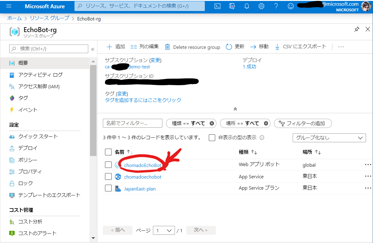
Task: Collapse the left menu with double chevron
Action: click(93, 49)
